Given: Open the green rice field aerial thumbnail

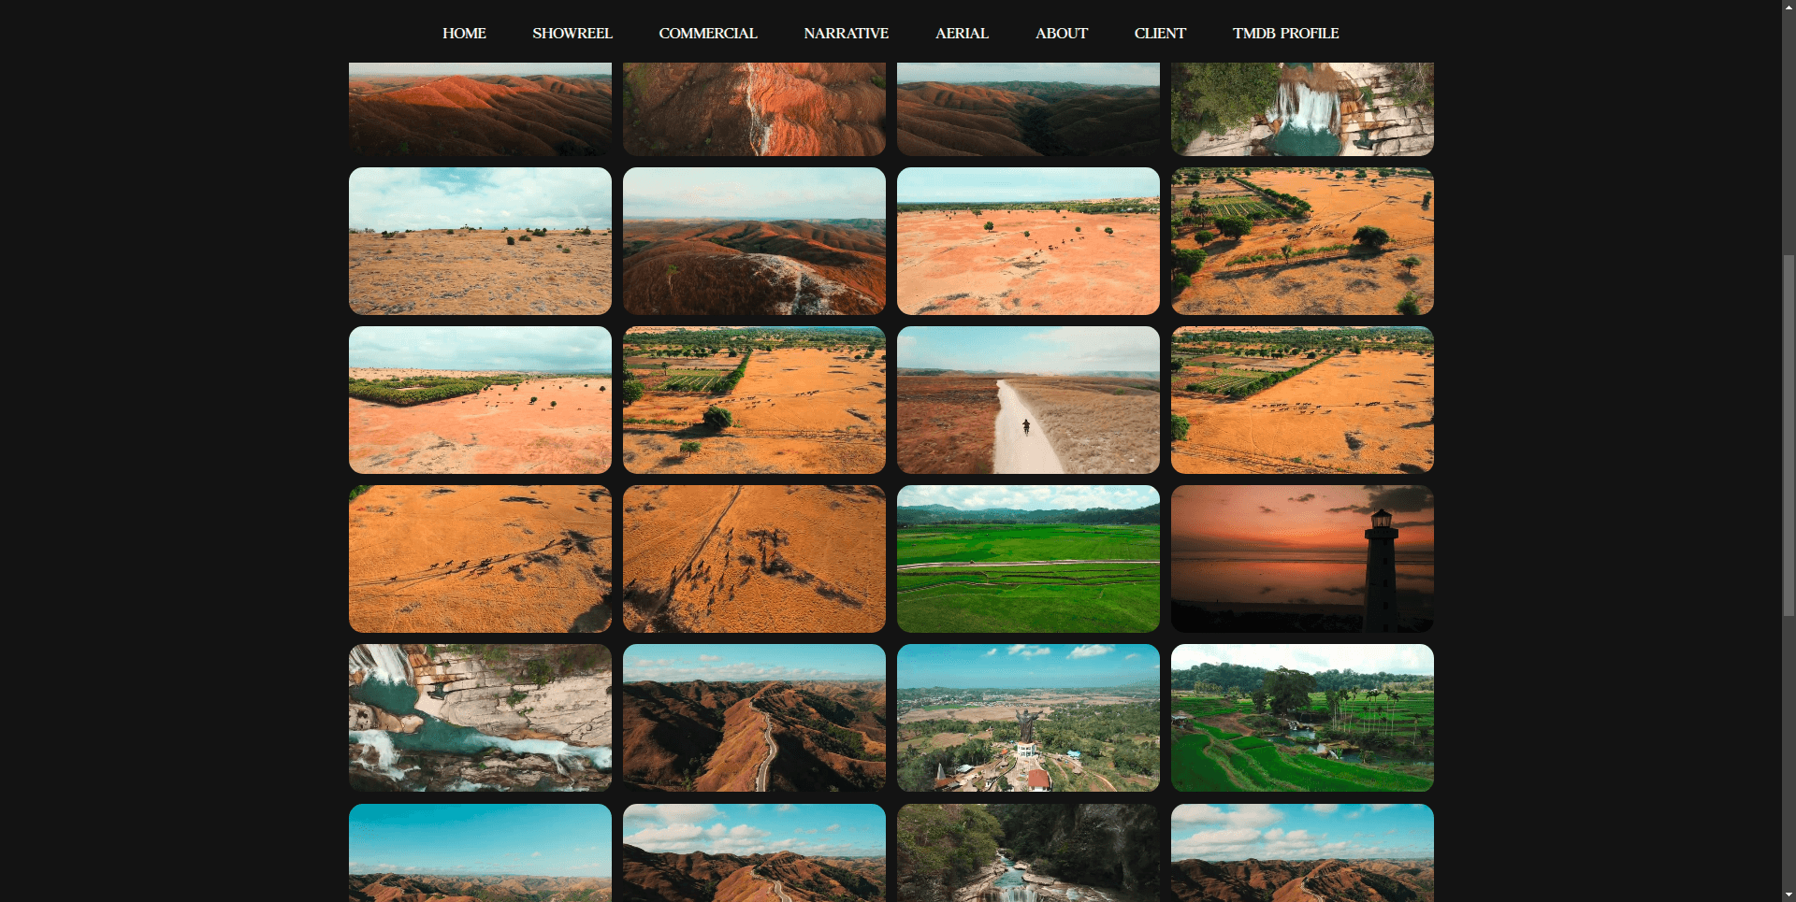Looking at the screenshot, I should [x=1028, y=558].
